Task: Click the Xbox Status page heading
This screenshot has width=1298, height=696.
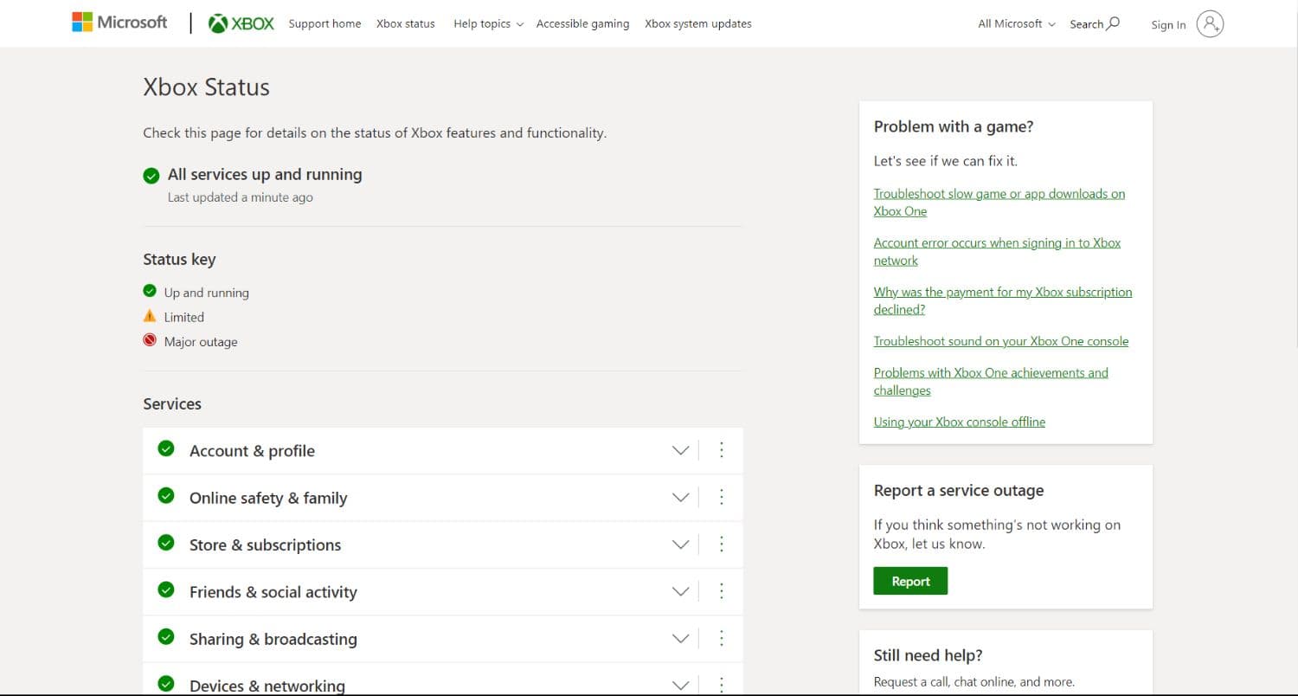Action: [x=206, y=87]
